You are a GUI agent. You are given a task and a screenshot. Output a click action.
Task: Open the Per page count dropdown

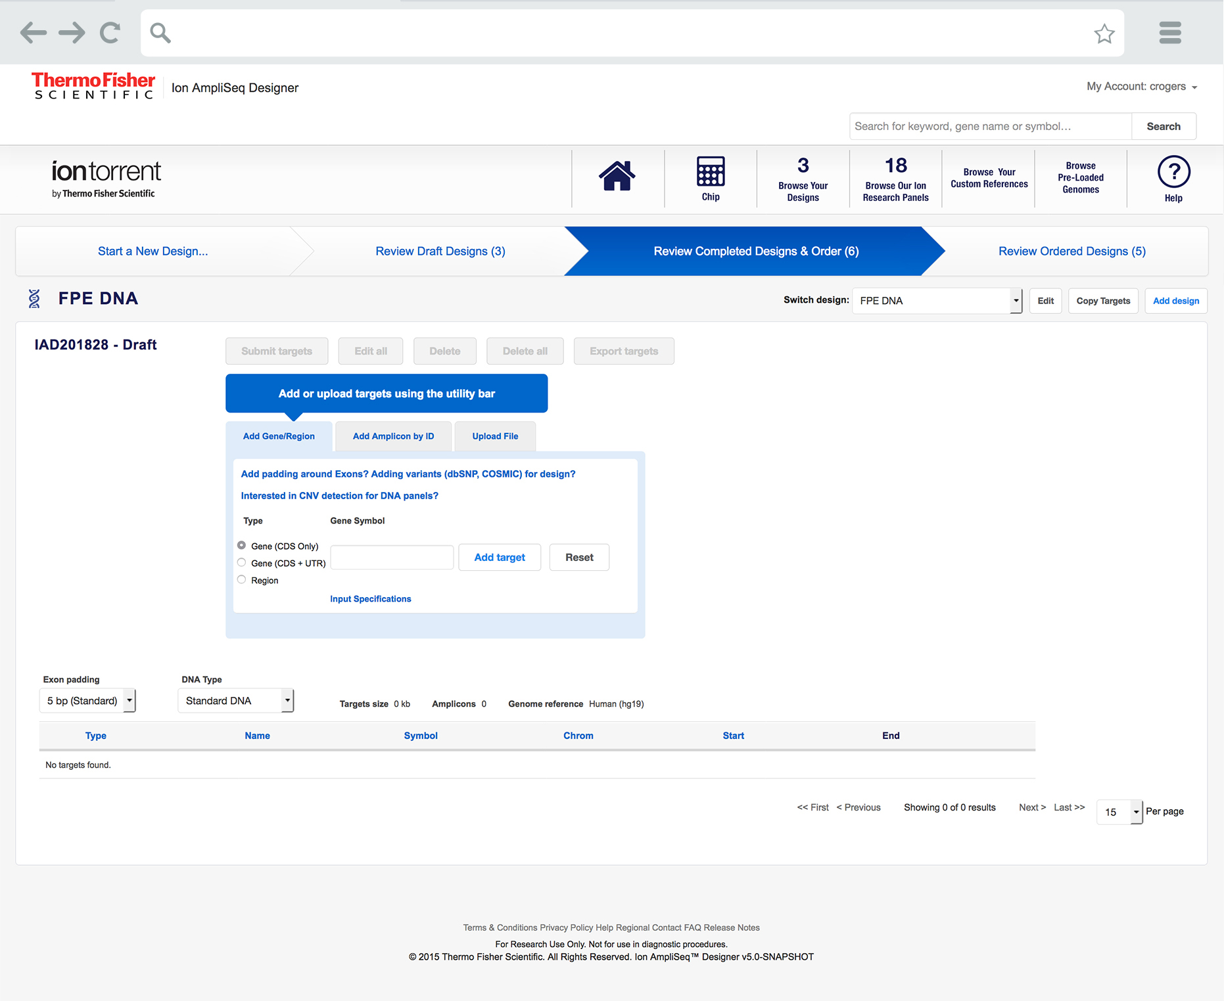(x=1119, y=812)
